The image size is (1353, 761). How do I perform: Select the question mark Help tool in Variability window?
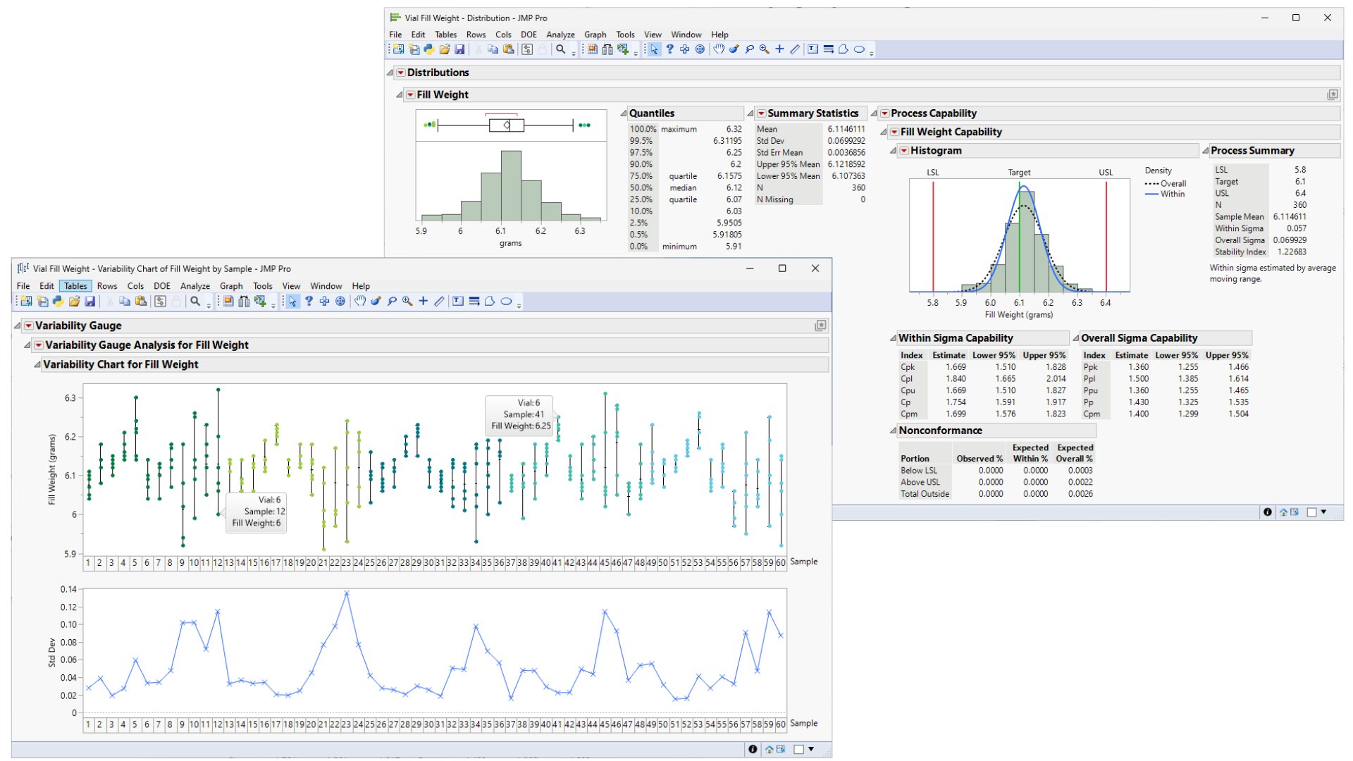click(309, 302)
